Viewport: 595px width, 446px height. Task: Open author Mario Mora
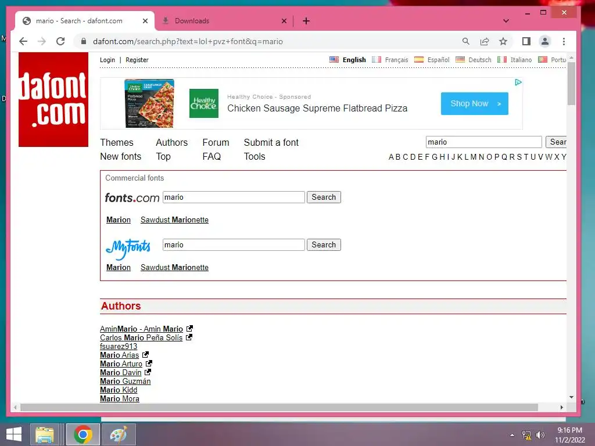[x=120, y=398]
